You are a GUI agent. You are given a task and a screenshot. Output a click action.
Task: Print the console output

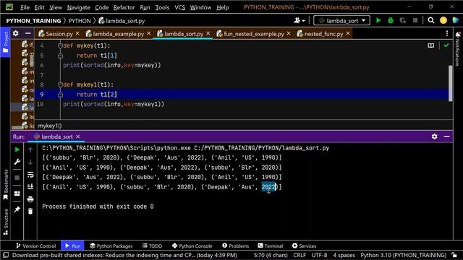[30, 199]
